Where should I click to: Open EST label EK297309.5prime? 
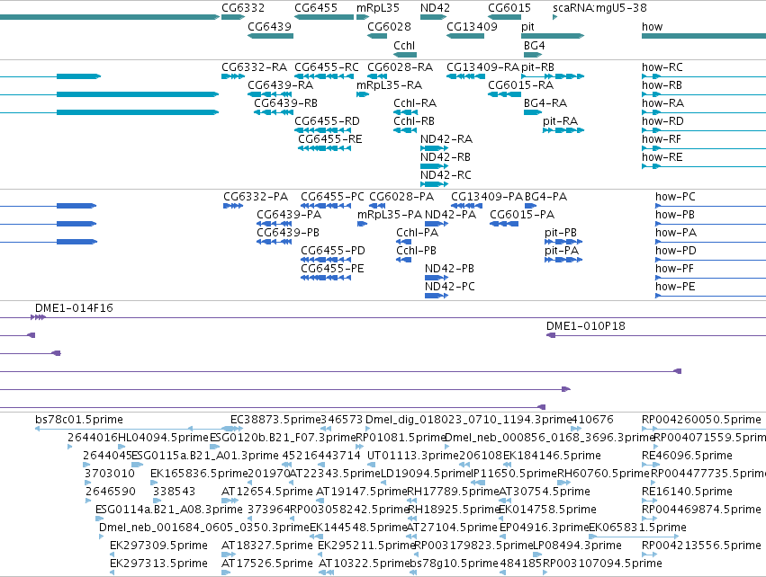pos(158,546)
